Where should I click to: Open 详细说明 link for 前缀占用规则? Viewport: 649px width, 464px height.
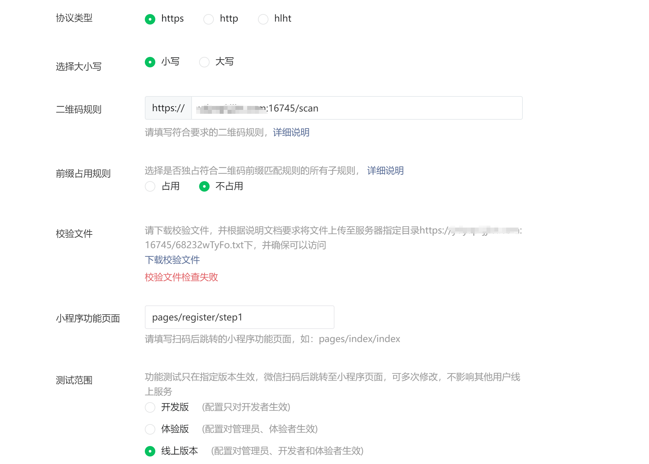coord(385,171)
